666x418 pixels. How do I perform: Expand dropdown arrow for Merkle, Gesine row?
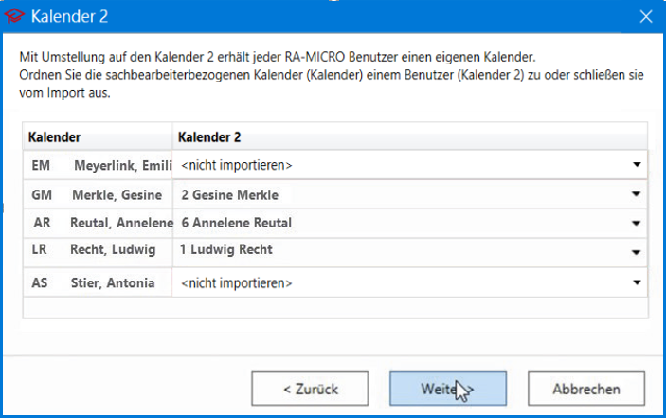(636, 194)
